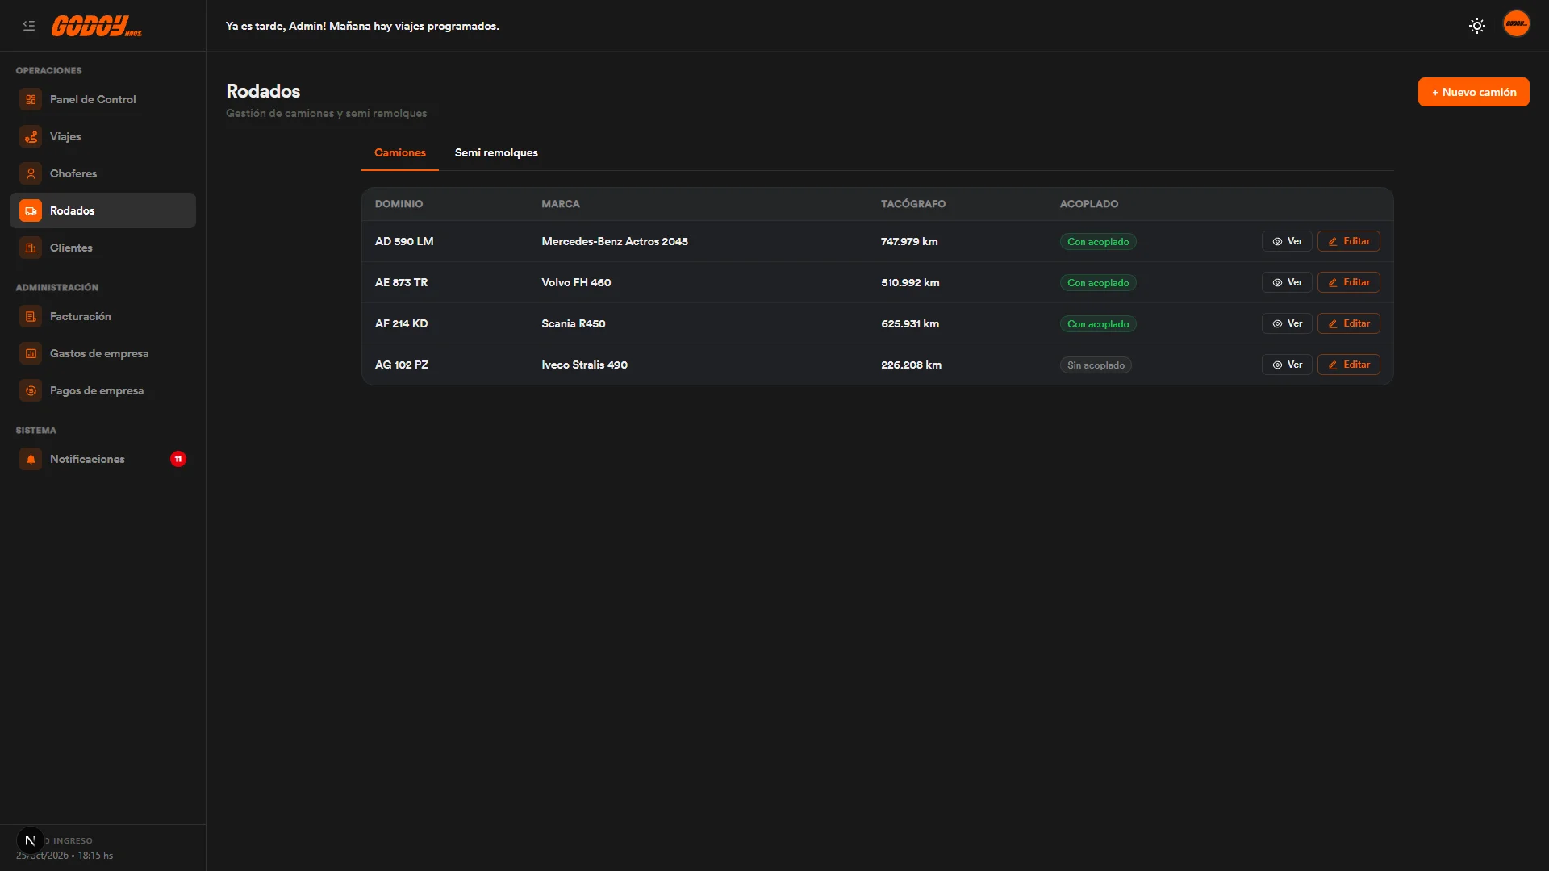
Task: Click the ACOPLADO column header
Action: (x=1089, y=204)
